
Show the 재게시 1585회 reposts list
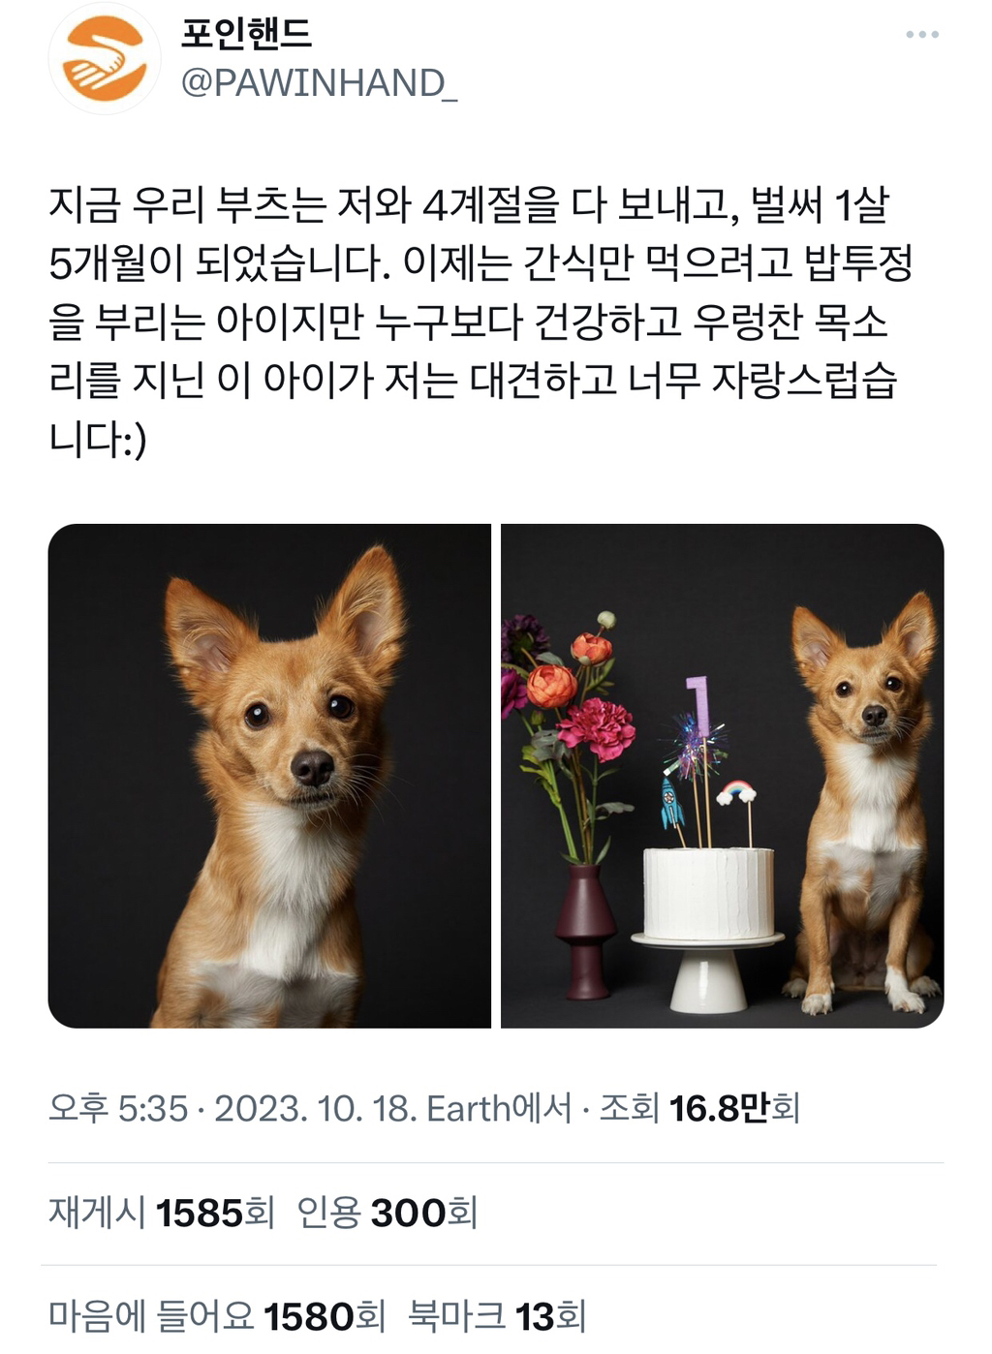[162, 1213]
